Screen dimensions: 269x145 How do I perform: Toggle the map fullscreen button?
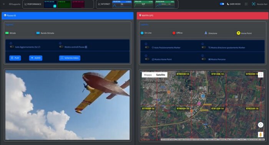click(x=261, y=75)
